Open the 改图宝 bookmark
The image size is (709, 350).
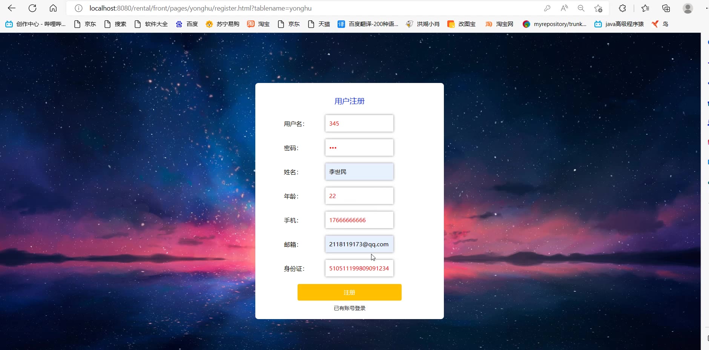(x=462, y=24)
